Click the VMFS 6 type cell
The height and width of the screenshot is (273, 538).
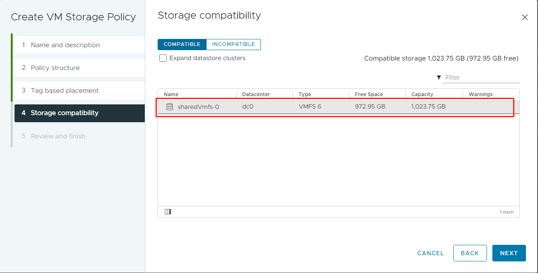click(x=310, y=107)
